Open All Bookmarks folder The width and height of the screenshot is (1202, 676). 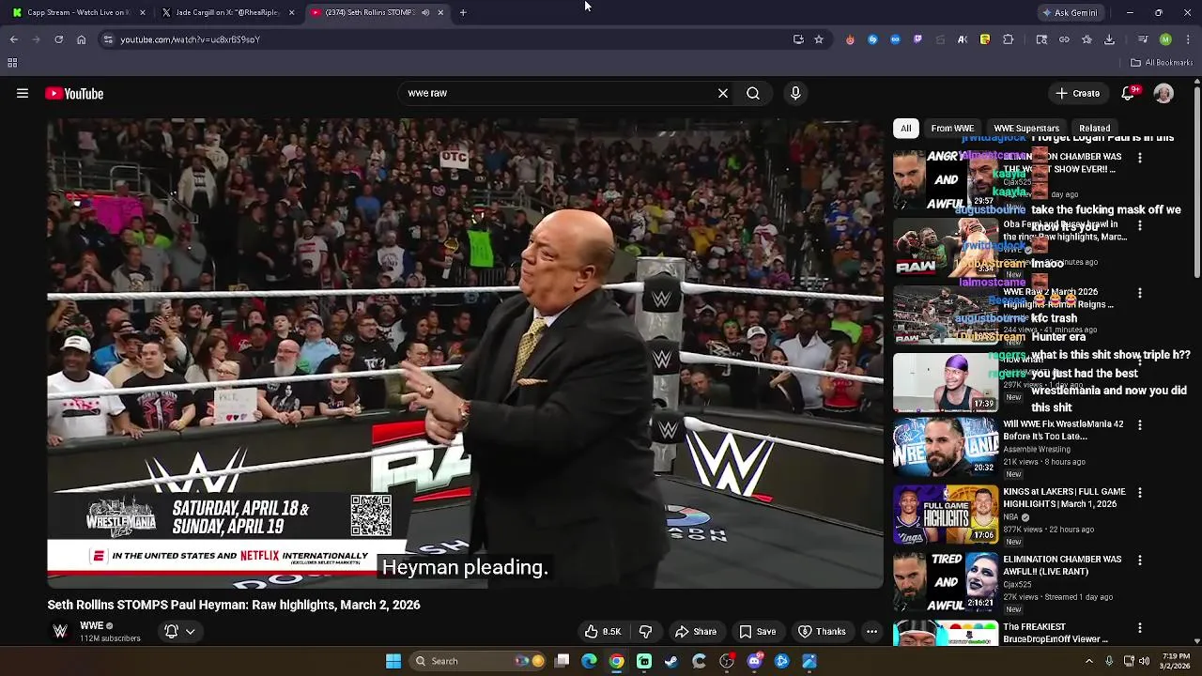click(1162, 63)
